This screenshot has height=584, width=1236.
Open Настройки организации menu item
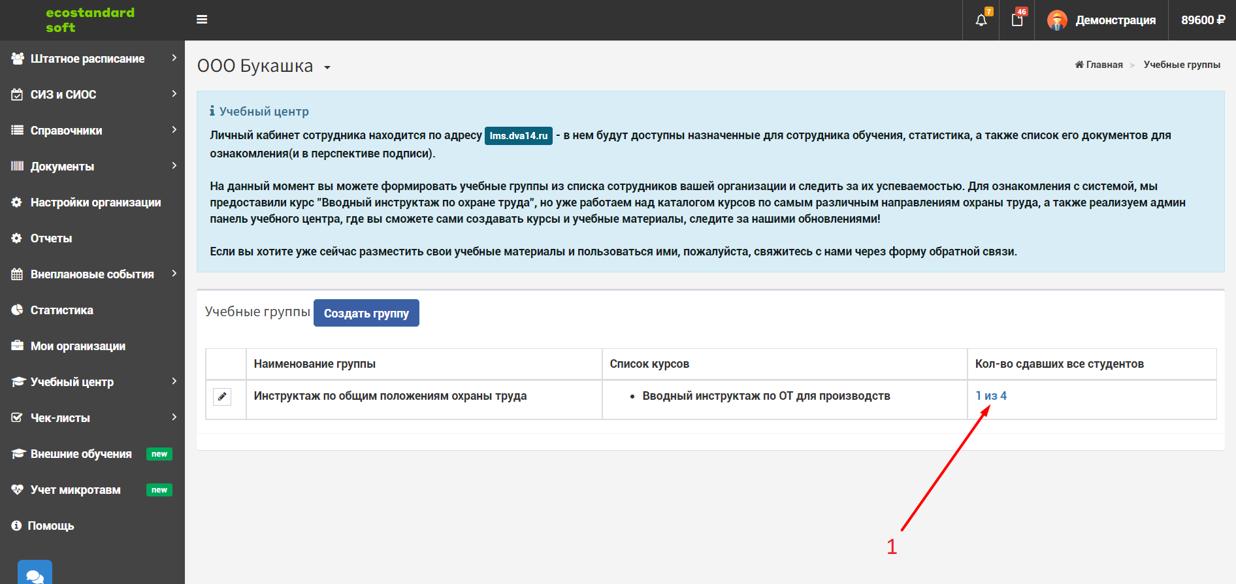(x=92, y=203)
